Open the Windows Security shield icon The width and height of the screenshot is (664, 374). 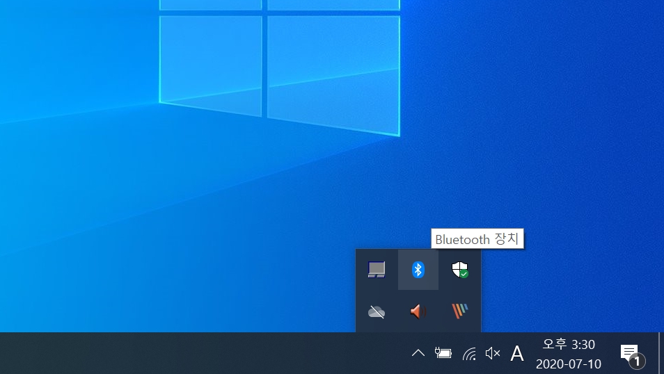(460, 270)
